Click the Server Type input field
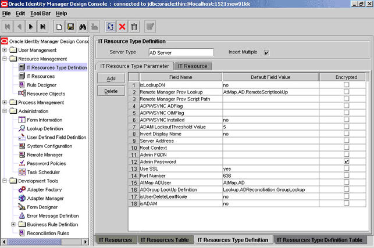 coord(181,52)
